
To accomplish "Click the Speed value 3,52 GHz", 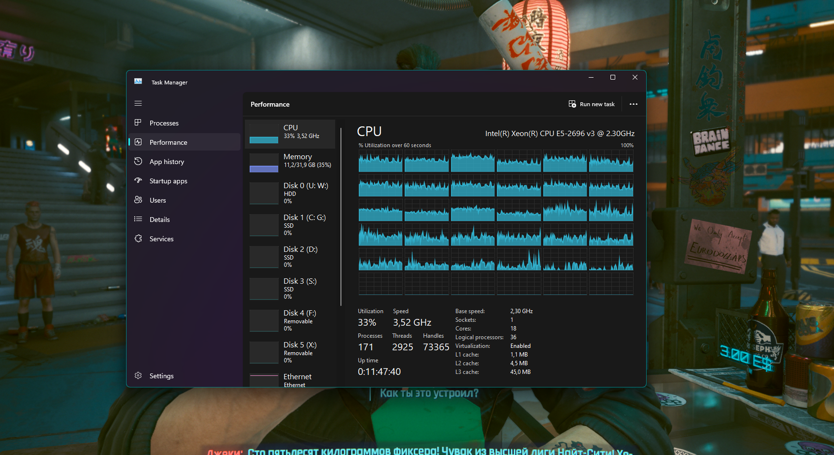I will point(412,322).
